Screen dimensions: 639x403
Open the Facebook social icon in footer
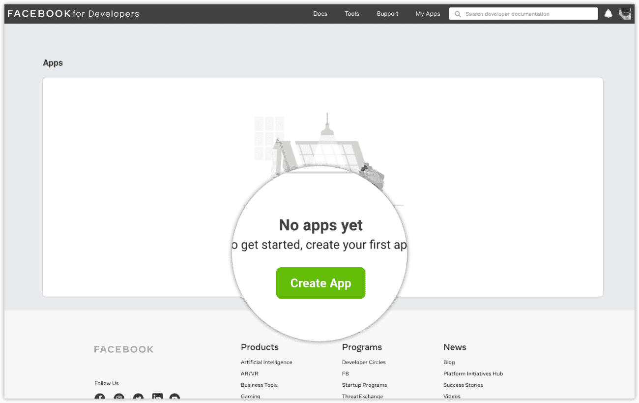pyautogui.click(x=100, y=397)
